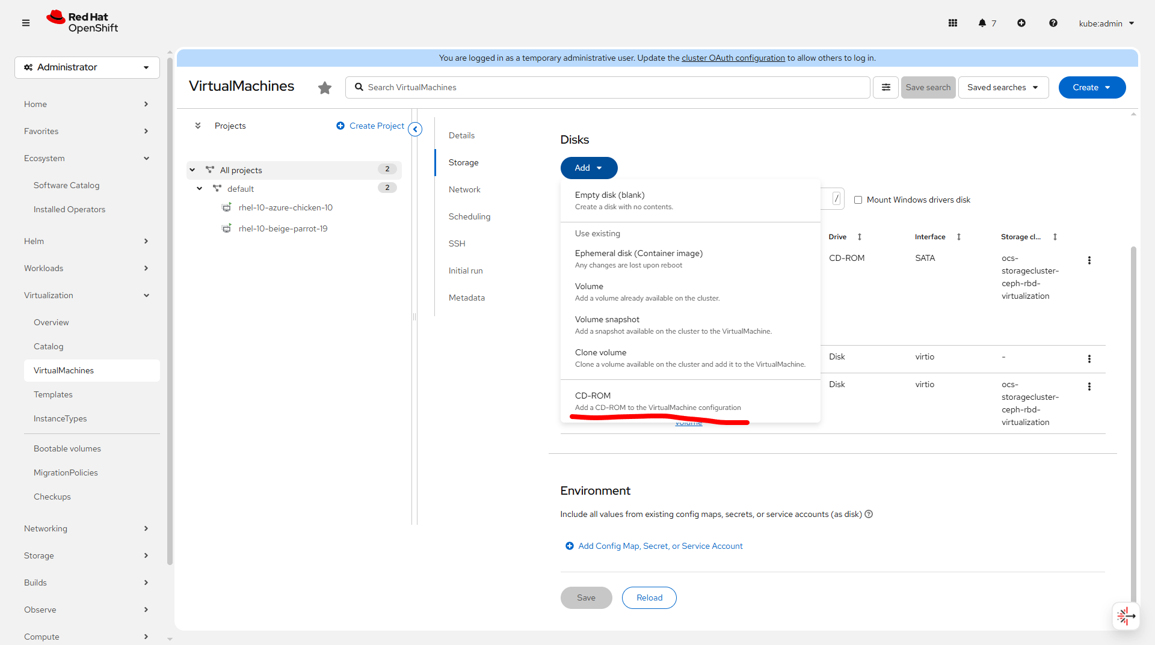Collapse the Virtualization navigation section
The height and width of the screenshot is (645, 1155).
pos(87,295)
